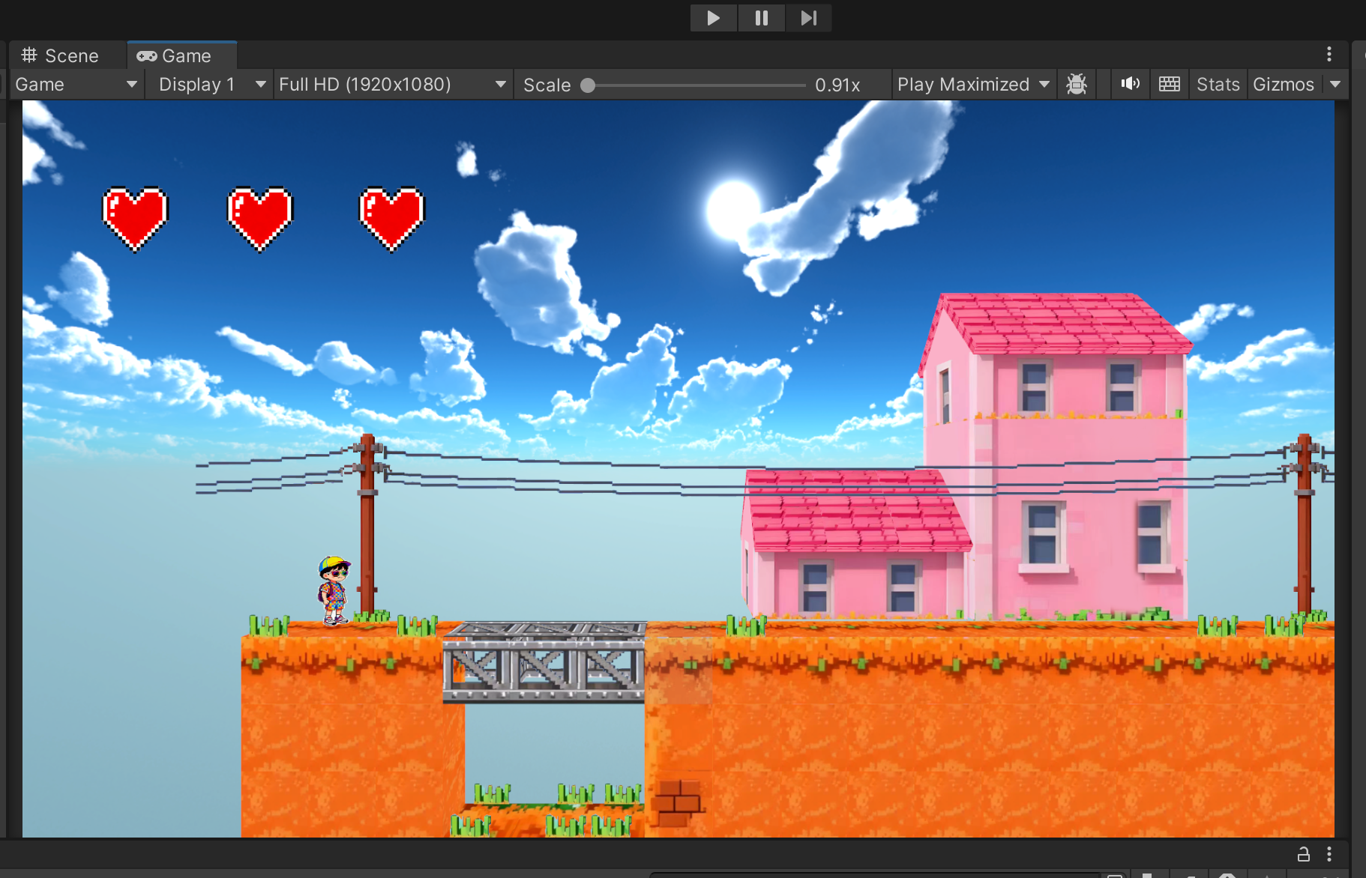Click the Scale slider handle

(x=589, y=85)
